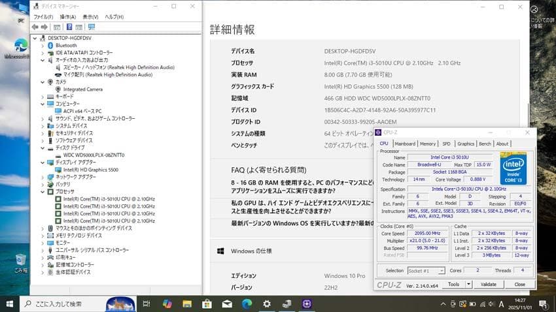Image resolution: width=556 pixels, height=312 pixels.
Task: Click the Validate button in CPU-Z
Action: (x=488, y=284)
